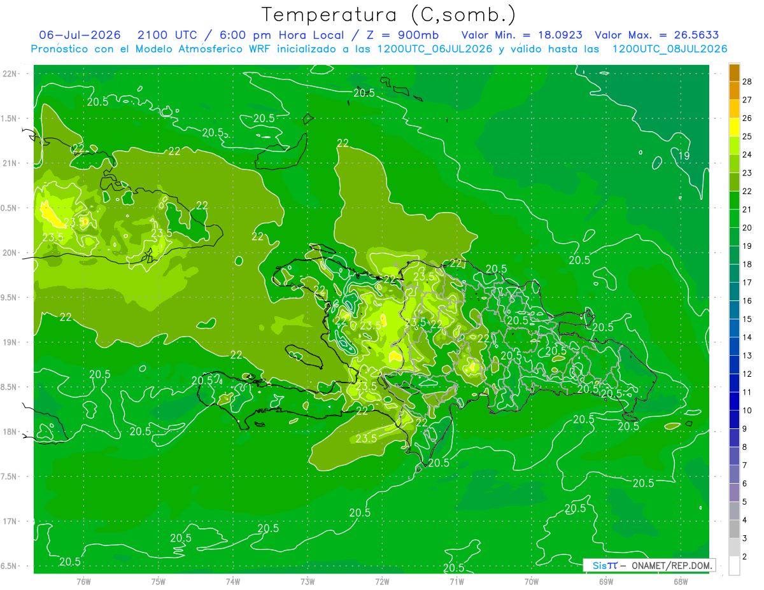
Task: Pick the yellow swatch between 25 and 26
Action: 734,127
